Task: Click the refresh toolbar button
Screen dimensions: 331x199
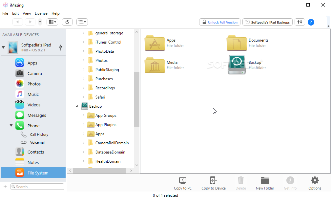Action: pos(67,22)
